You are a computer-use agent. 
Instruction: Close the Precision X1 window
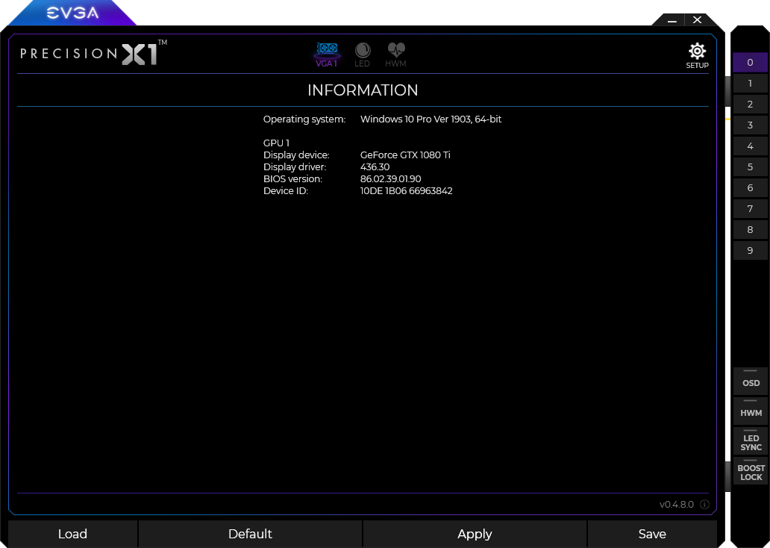[x=698, y=20]
